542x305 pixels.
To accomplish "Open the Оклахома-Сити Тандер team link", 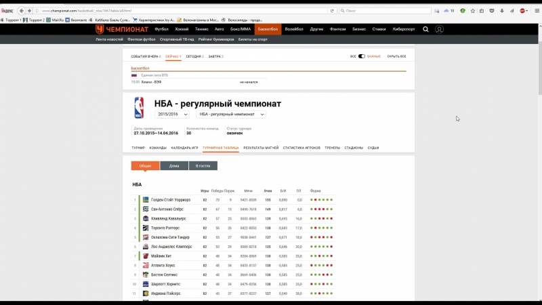I will [x=170, y=237].
